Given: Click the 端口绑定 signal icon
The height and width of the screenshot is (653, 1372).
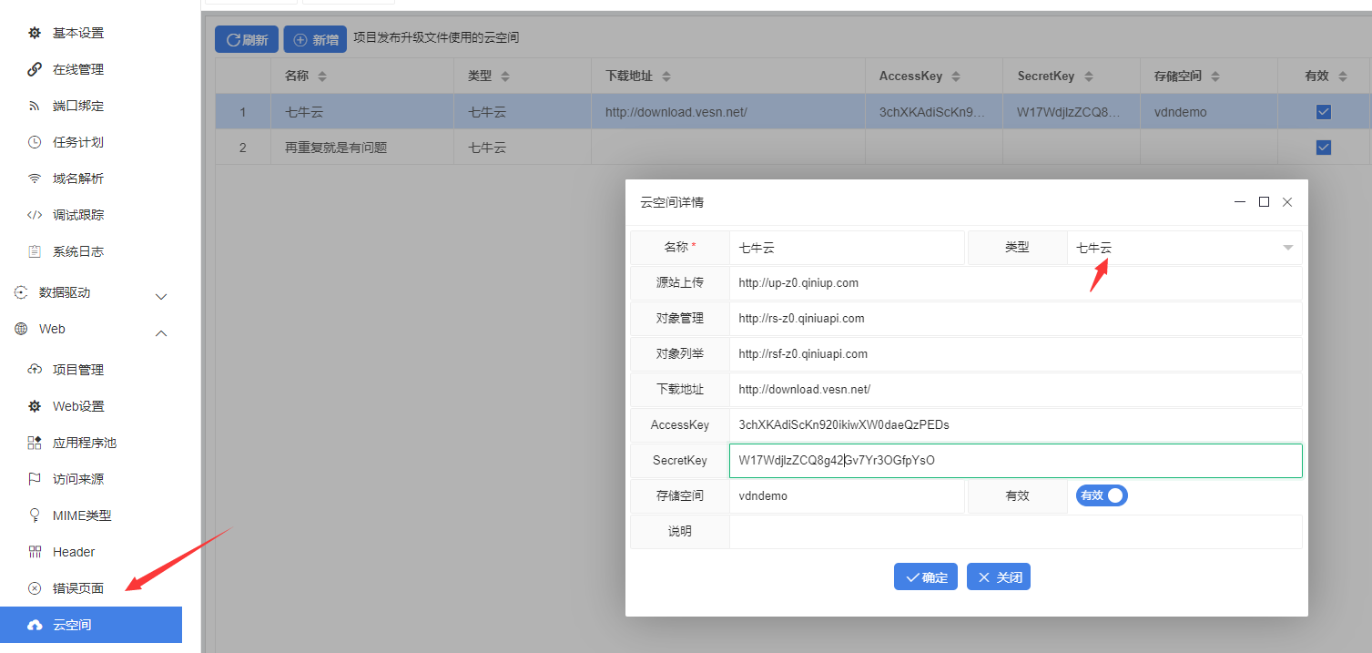Looking at the screenshot, I should tap(35, 106).
